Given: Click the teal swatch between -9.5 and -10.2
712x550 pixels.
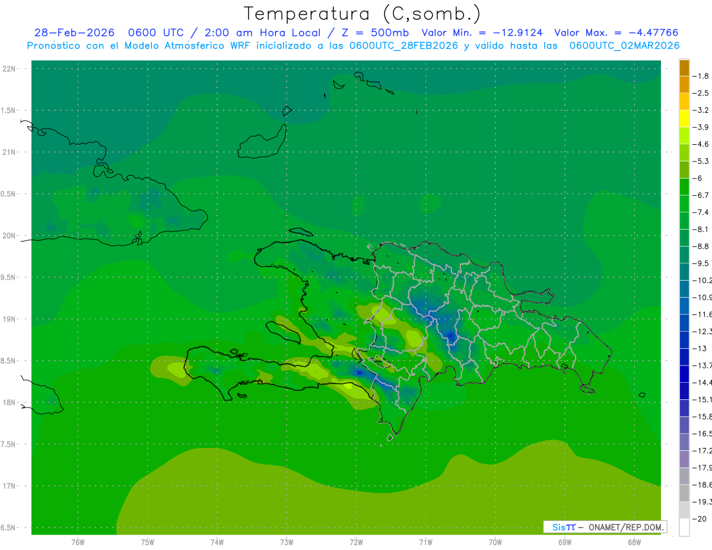Looking at the screenshot, I should click(x=684, y=272).
